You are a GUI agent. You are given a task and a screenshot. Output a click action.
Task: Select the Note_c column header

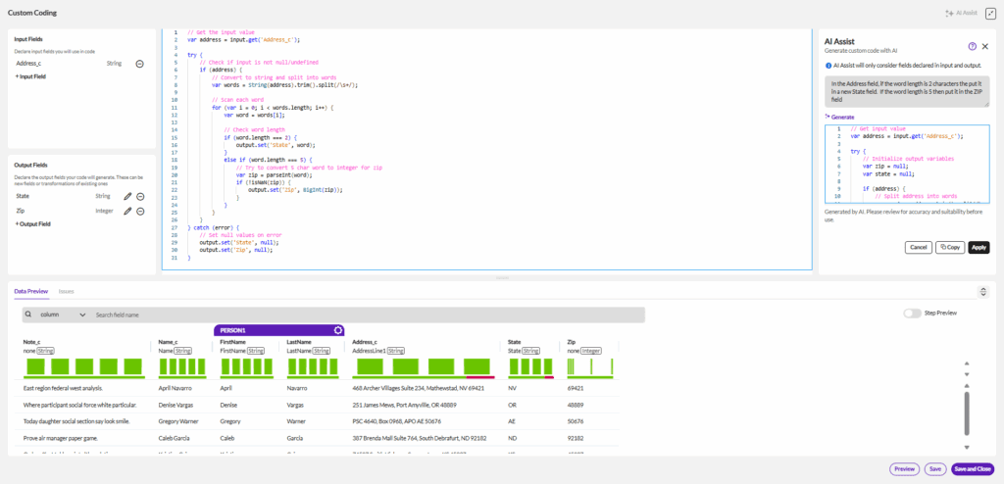click(x=31, y=343)
